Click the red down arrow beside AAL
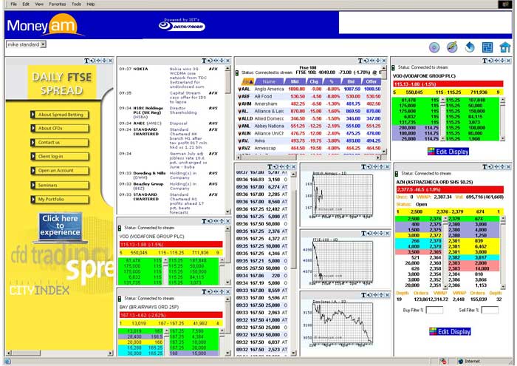Image resolution: width=517 pixels, height=366 pixels. [x=239, y=89]
